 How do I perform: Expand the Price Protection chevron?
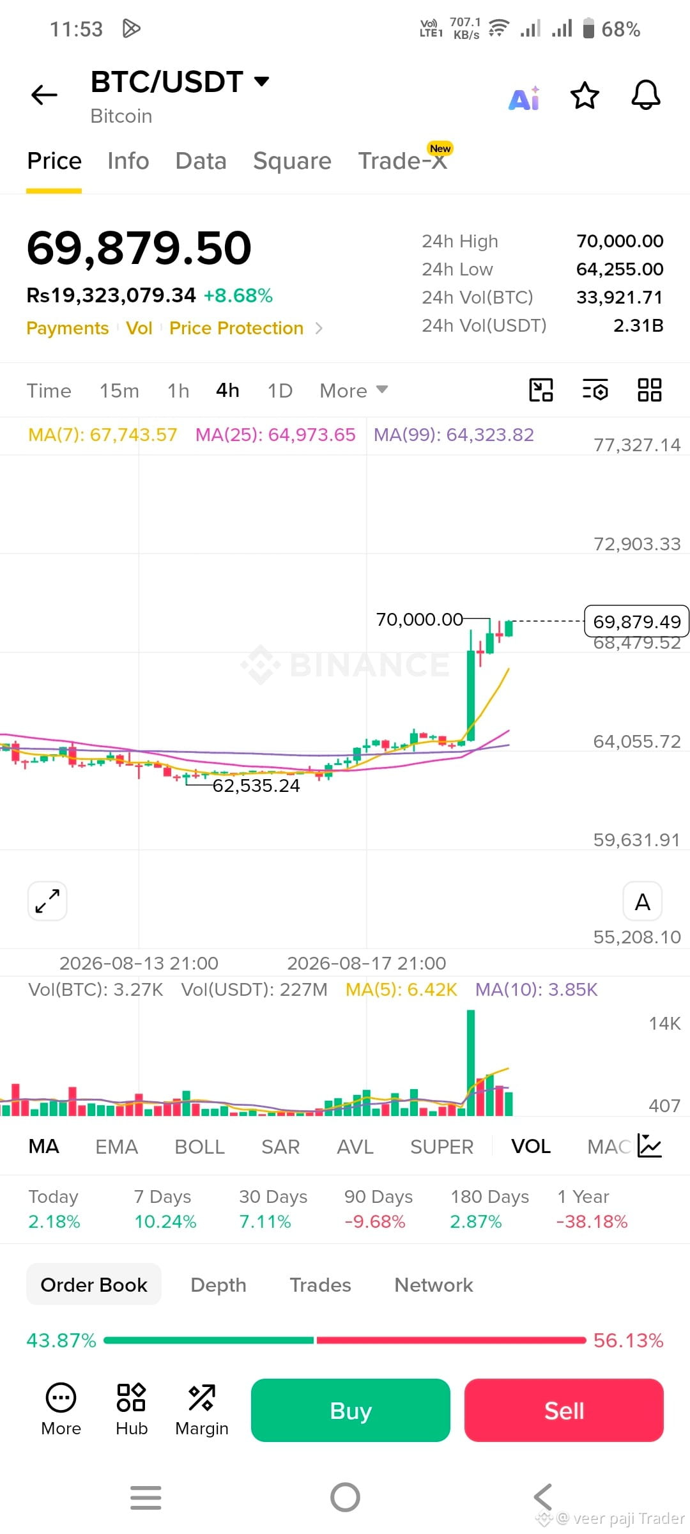[x=319, y=329]
